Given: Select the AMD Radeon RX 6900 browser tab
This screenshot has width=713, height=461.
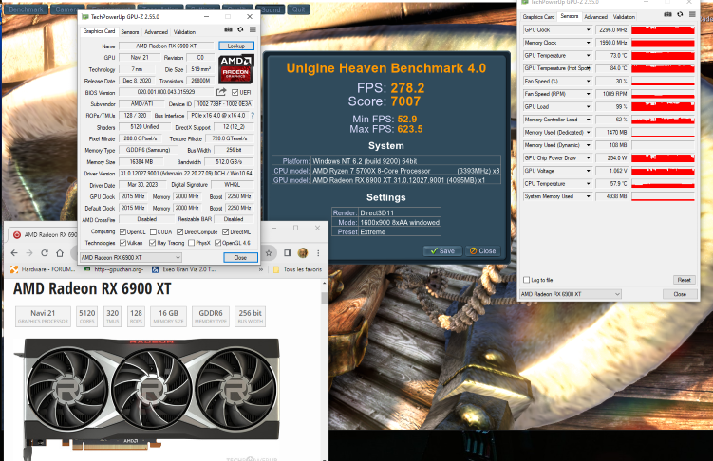Looking at the screenshot, I should click(45, 235).
